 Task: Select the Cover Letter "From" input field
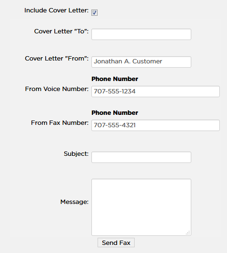[x=141, y=62]
